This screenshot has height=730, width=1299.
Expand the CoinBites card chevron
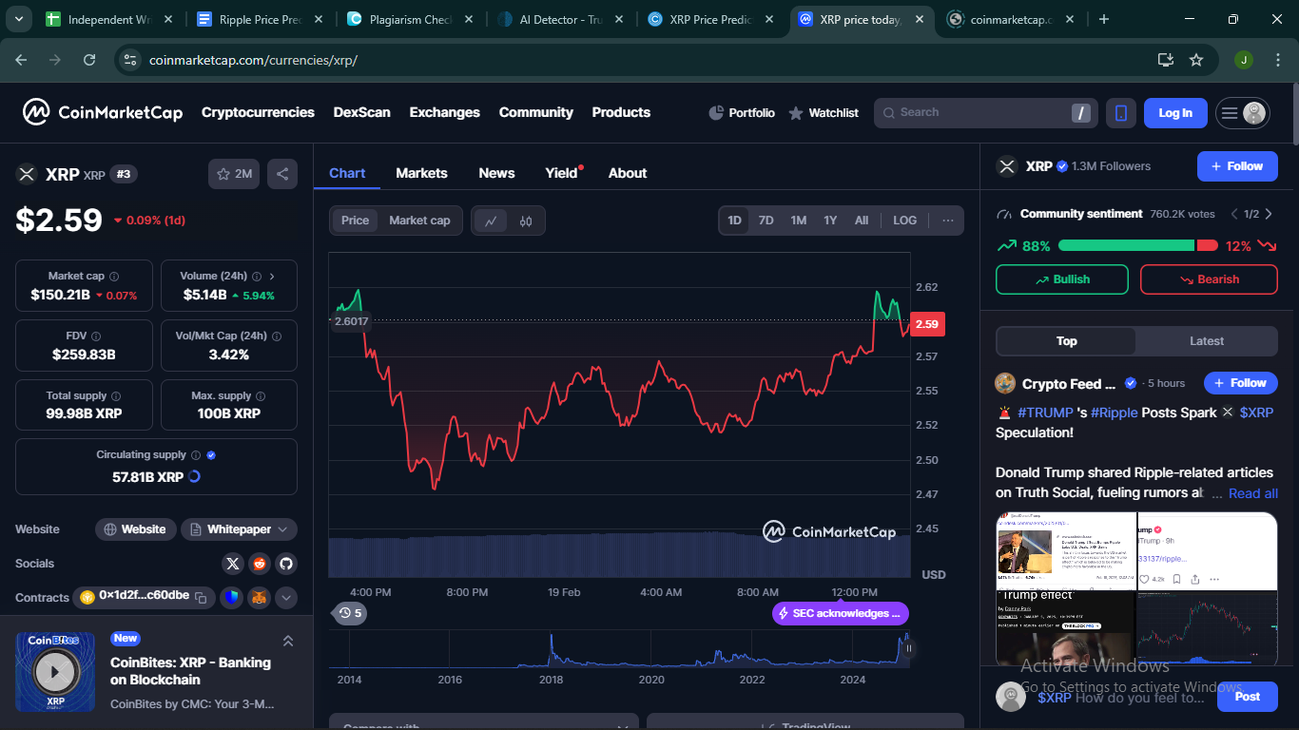(288, 641)
